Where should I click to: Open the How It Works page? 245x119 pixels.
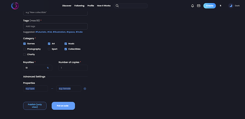point(104,6)
